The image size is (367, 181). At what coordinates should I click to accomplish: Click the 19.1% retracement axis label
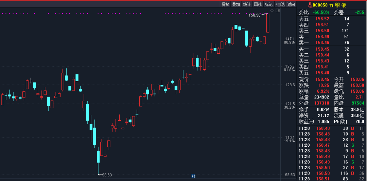point(289,141)
